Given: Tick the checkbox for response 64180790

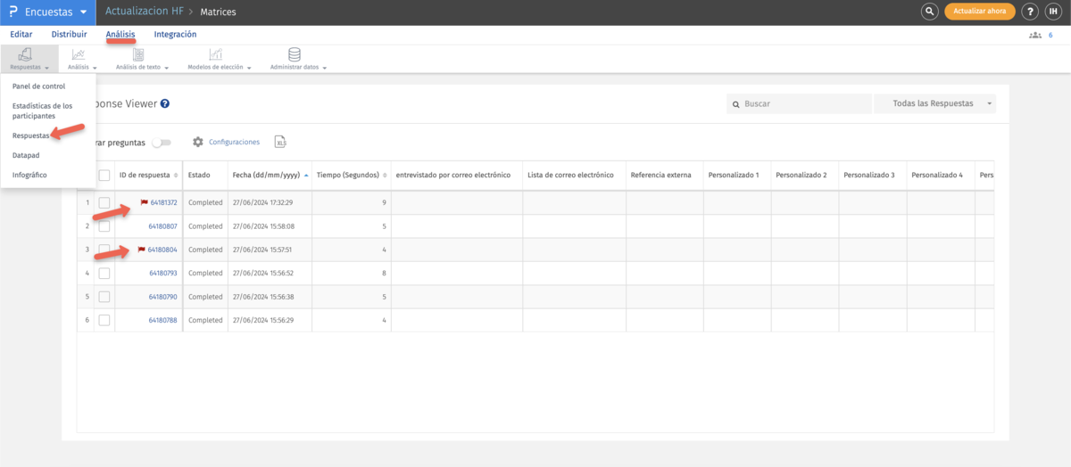Looking at the screenshot, I should [104, 297].
